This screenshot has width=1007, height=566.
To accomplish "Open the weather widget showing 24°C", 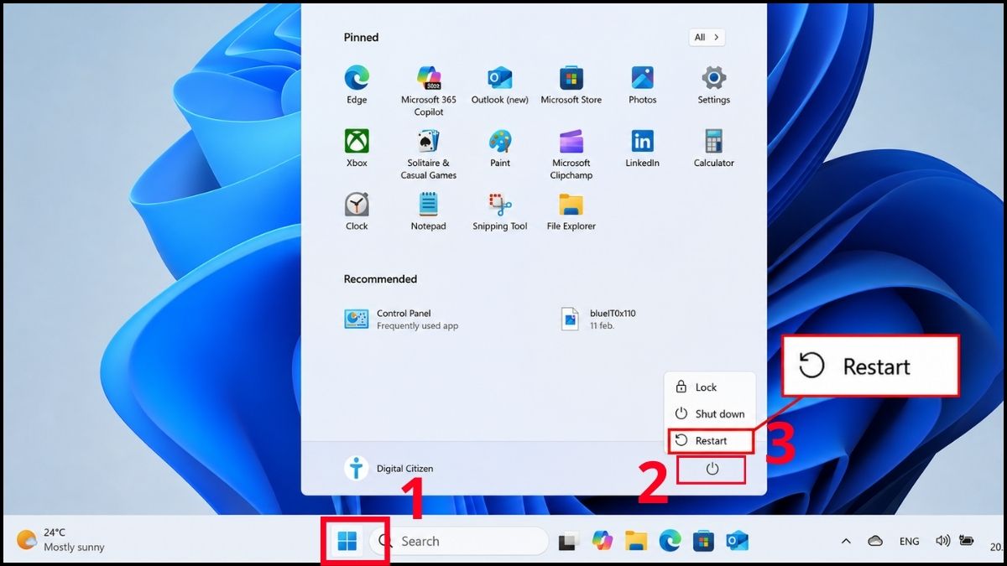I will pos(60,540).
